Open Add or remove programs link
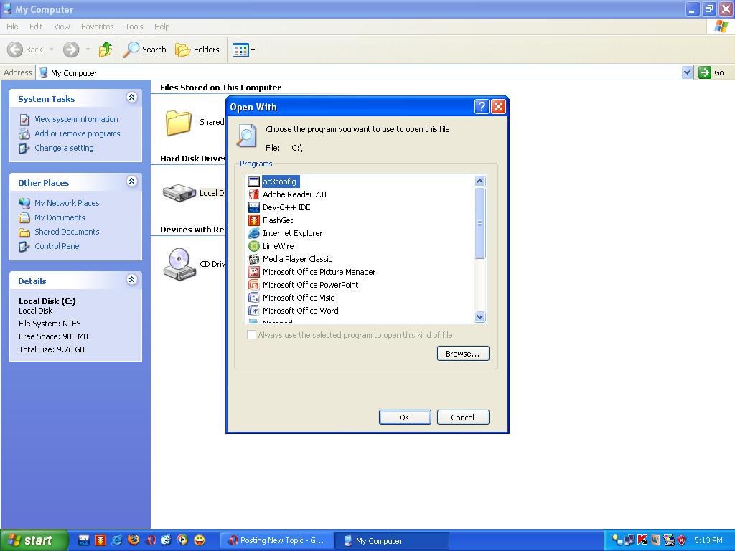Image resolution: width=735 pixels, height=551 pixels. click(x=78, y=133)
